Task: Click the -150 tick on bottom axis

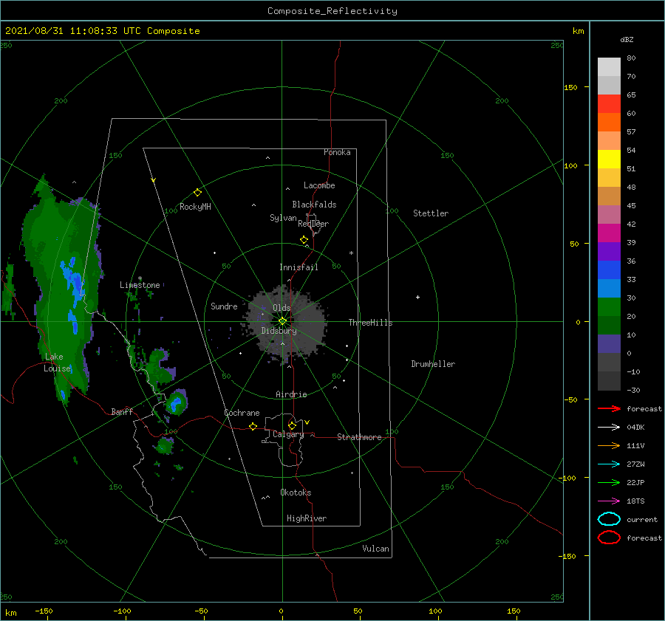Action: pyautogui.click(x=44, y=611)
